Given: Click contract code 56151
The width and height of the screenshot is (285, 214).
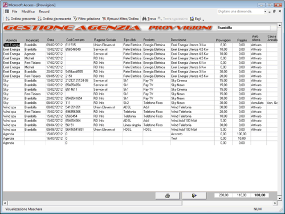Looking at the screenshot, I should coord(79,125).
